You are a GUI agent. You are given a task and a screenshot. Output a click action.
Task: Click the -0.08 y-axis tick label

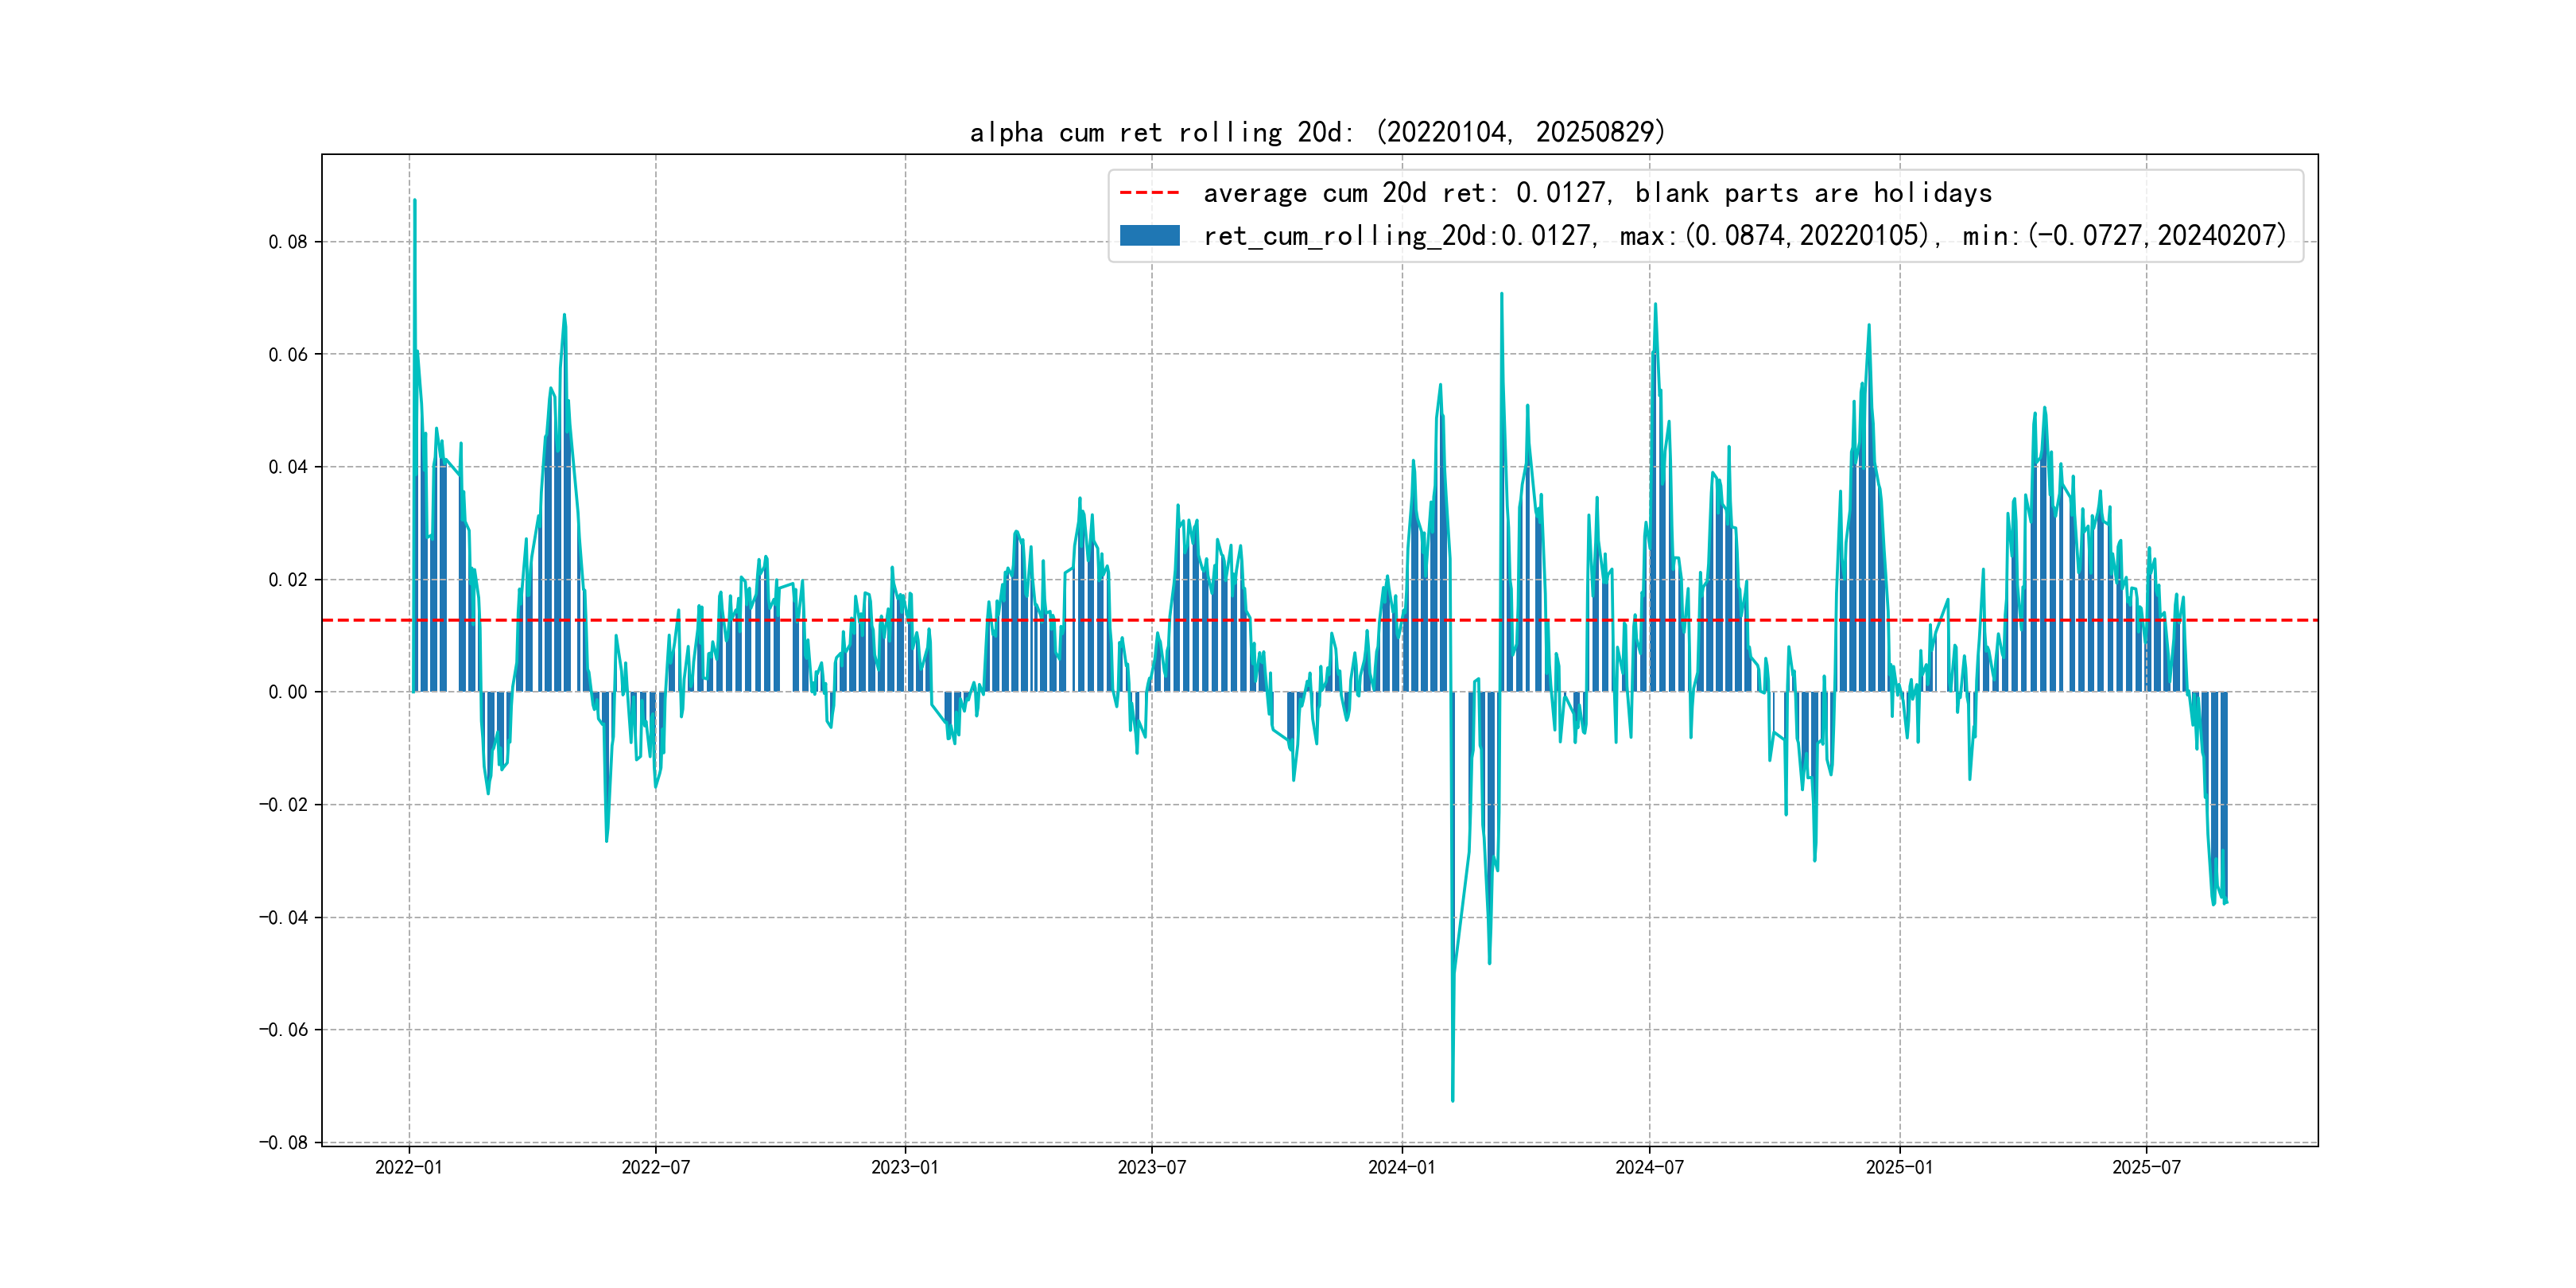click(x=283, y=1142)
